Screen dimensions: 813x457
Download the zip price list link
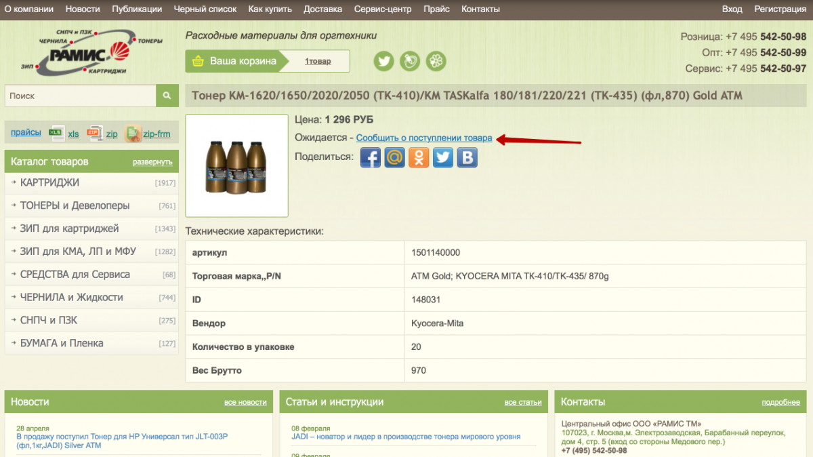(112, 134)
